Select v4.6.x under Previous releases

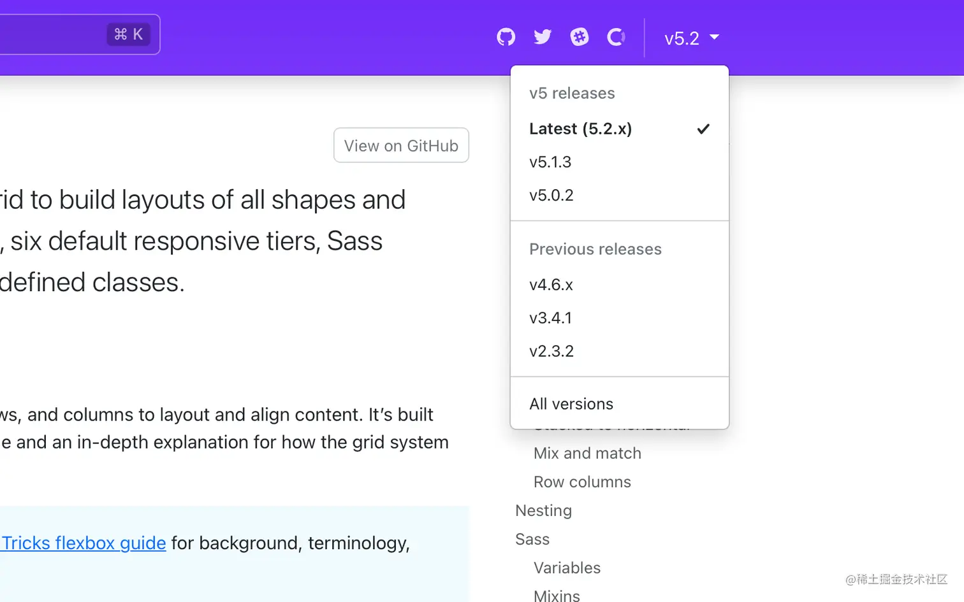(x=550, y=285)
